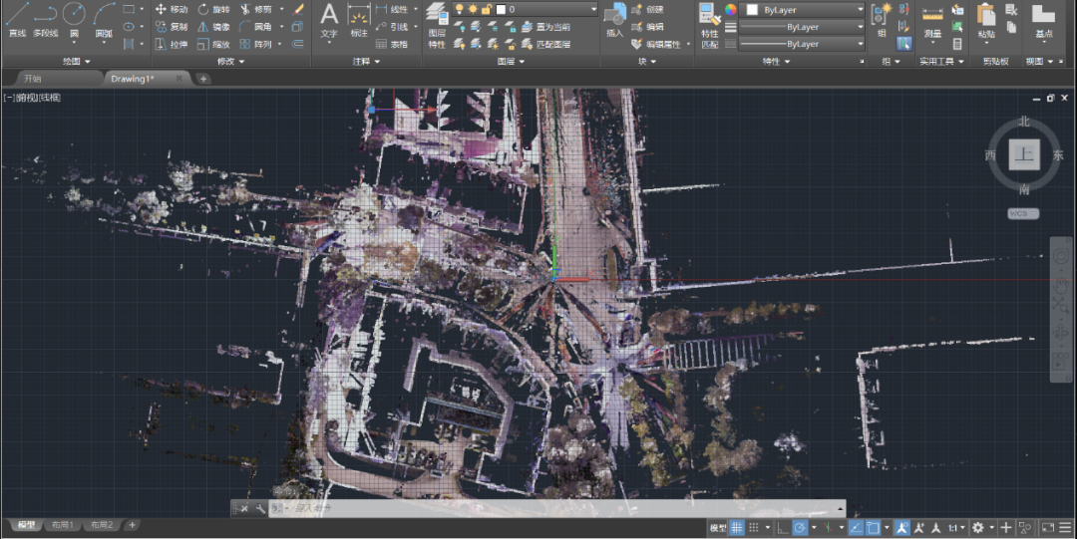
Task: Toggle snap mode in status bar
Action: 754,527
